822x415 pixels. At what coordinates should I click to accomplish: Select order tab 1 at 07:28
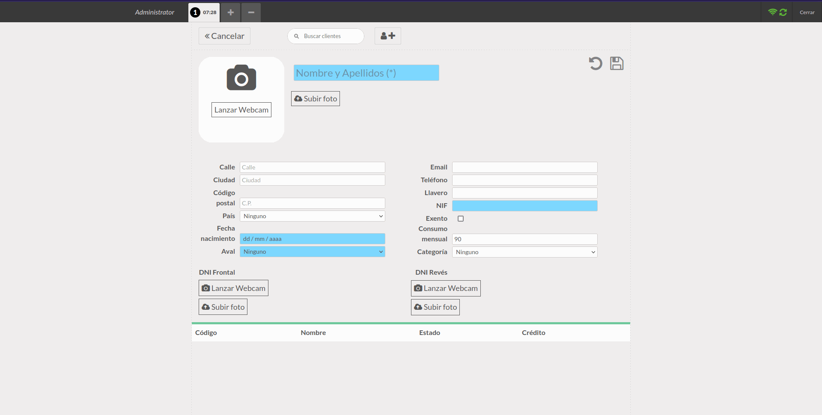pyautogui.click(x=204, y=12)
